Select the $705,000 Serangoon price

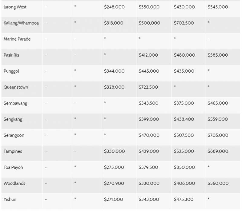218,135
